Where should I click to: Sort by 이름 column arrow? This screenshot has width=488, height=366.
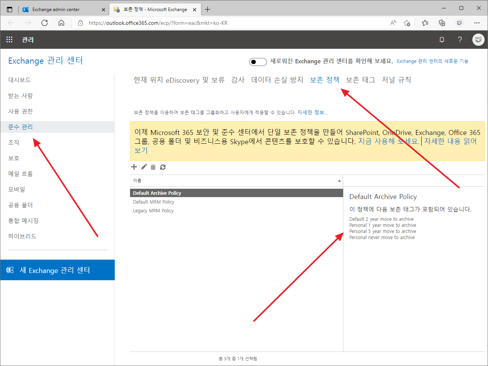click(339, 181)
